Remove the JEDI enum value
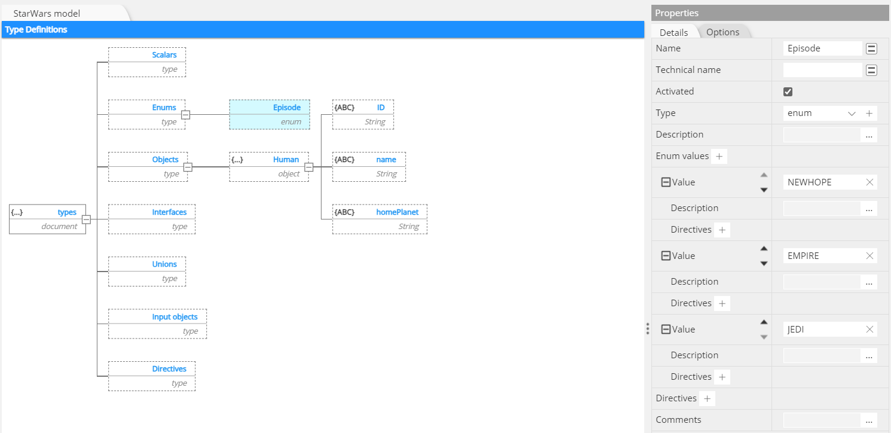 click(869, 329)
